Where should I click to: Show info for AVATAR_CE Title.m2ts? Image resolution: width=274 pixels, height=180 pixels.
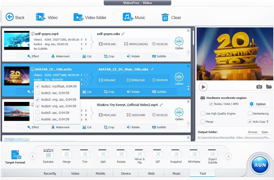[33, 69]
